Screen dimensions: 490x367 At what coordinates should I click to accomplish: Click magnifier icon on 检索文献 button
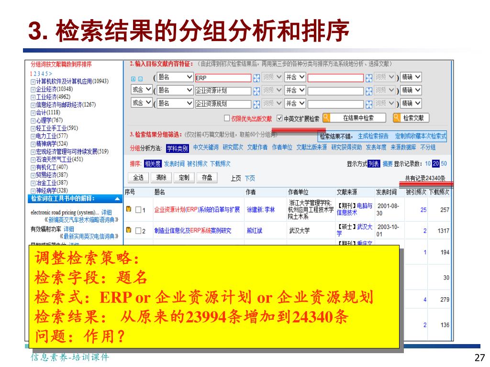coord(397,118)
